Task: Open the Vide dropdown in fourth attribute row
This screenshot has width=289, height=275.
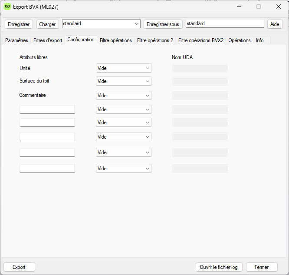Action: 124,109
